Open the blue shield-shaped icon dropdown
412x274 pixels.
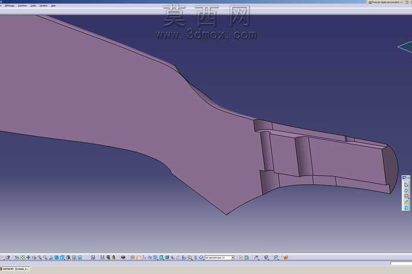(x=266, y=258)
